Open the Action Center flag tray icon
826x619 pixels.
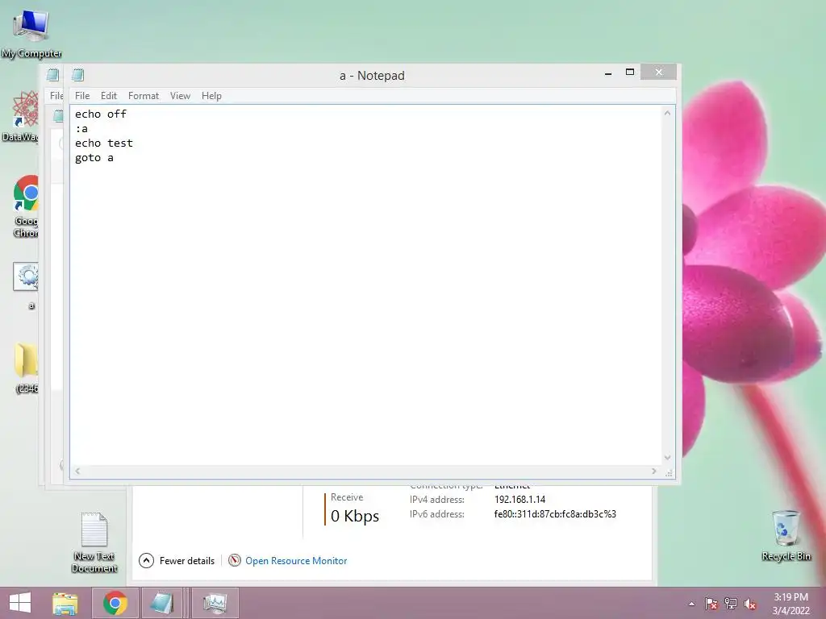point(711,604)
